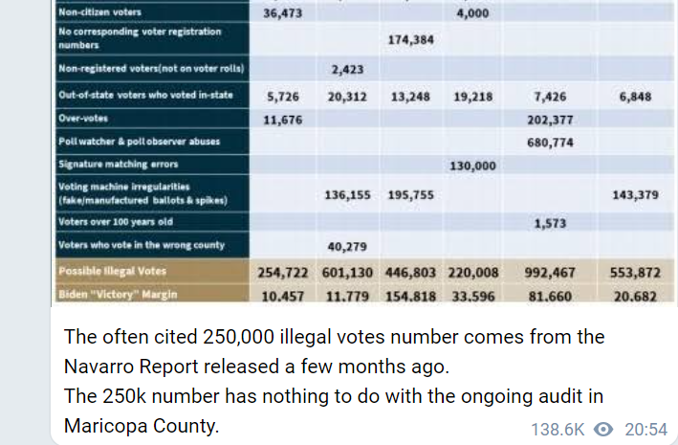
Task: Click the 680,774 poll watcher abuses value
Action: click(550, 143)
